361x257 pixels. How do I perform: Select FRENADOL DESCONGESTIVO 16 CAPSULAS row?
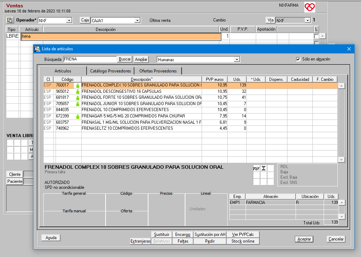tap(190, 91)
